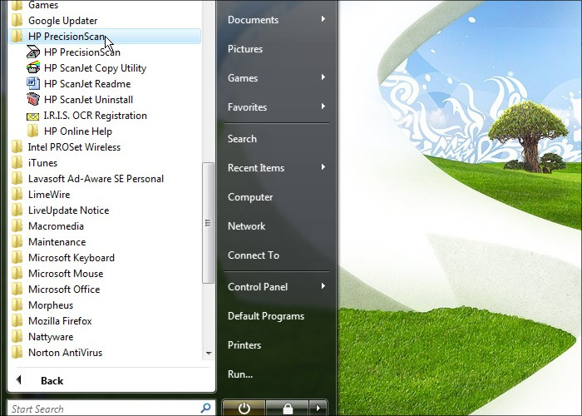Open I.R.I.S. OCR Registration envelope icon
This screenshot has height=416, width=582.
pyautogui.click(x=33, y=116)
